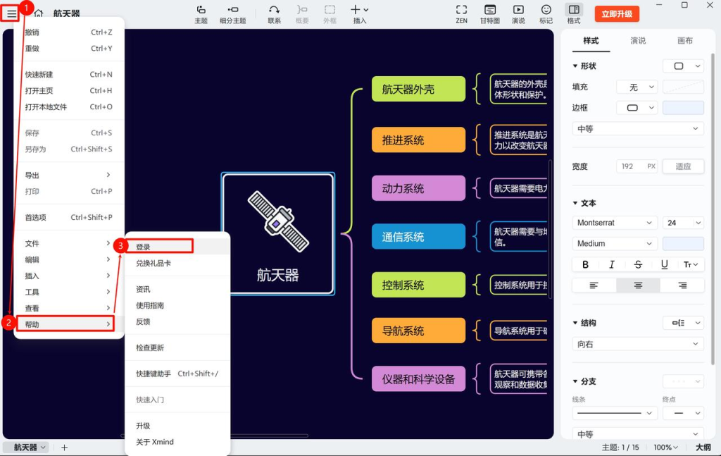Add a 细分主题 subtopic
Viewport: 721px width, 456px height.
[232, 14]
